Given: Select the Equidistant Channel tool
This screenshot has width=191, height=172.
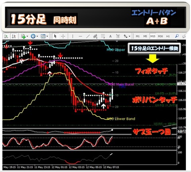Looking at the screenshot, I should (95, 36).
